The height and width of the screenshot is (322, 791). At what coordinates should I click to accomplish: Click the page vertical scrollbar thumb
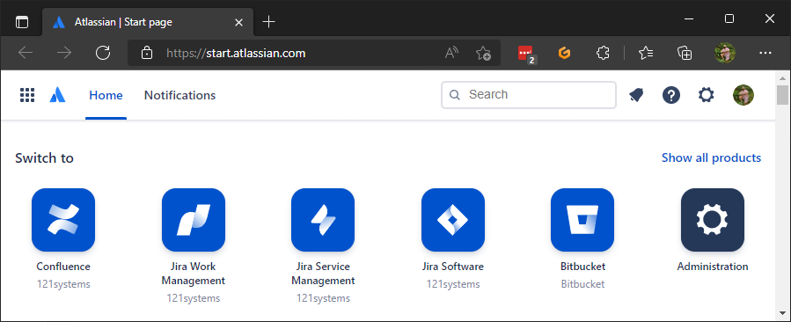pyautogui.click(x=782, y=94)
